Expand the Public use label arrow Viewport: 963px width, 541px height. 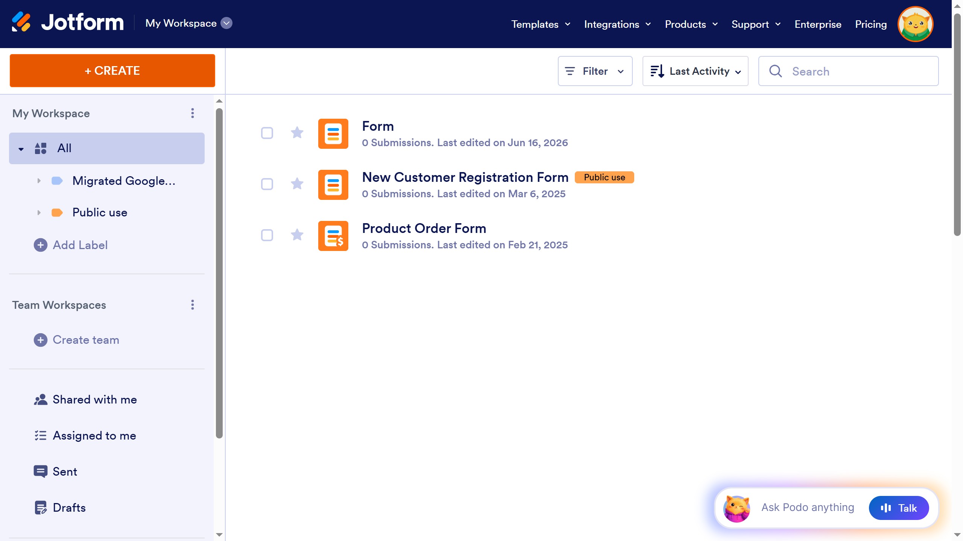point(39,213)
